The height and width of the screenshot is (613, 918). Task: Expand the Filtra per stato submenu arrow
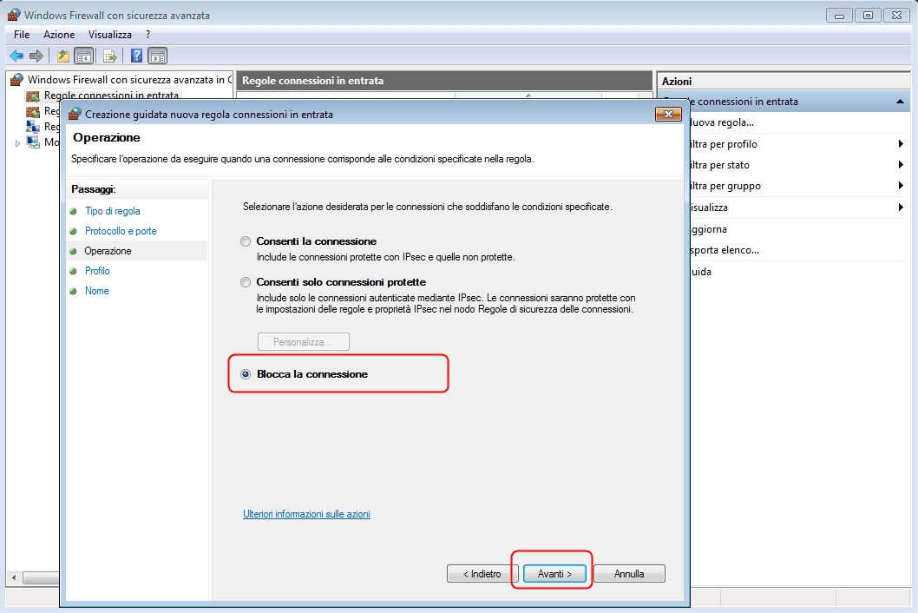[901, 165]
